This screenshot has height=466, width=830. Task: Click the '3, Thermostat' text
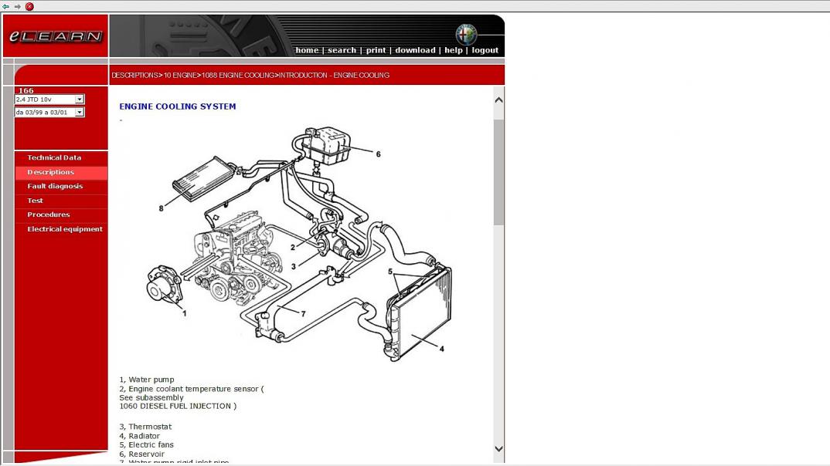(145, 427)
